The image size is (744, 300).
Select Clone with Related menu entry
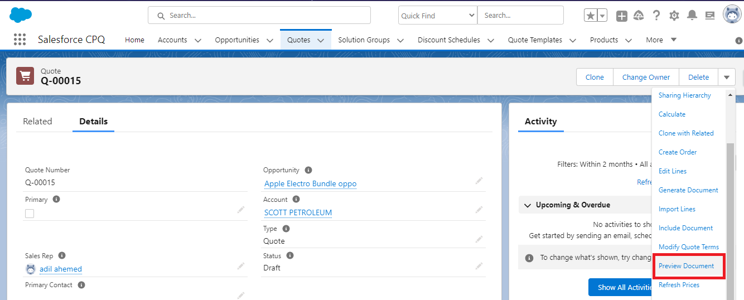click(686, 133)
